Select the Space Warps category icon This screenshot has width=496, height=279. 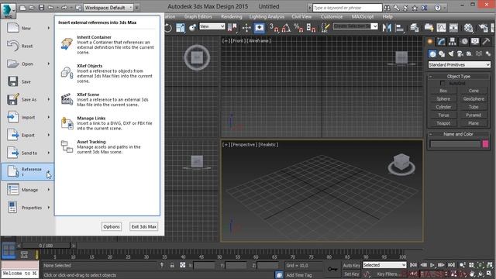coord(479,53)
